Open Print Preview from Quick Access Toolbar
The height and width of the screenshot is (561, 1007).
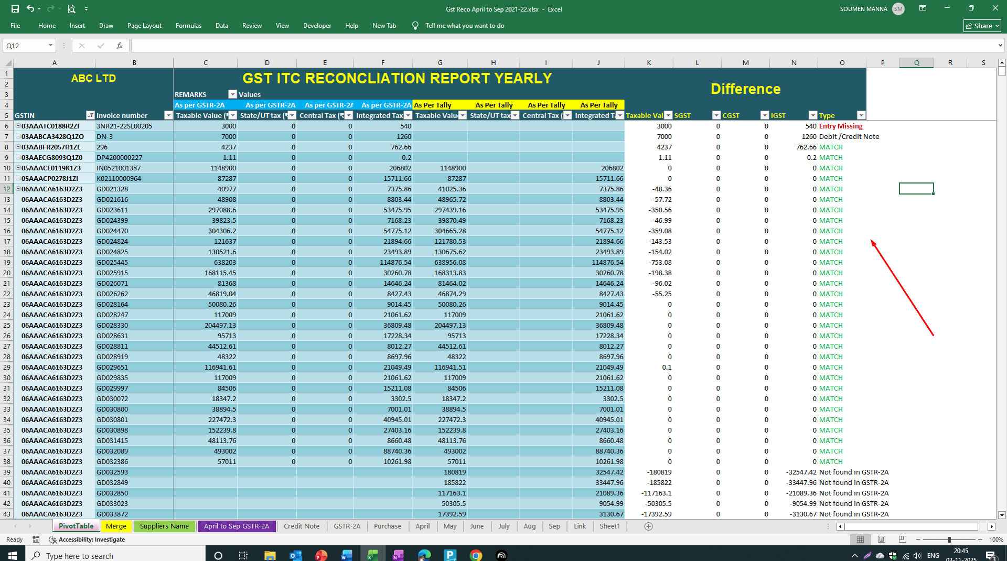[71, 9]
